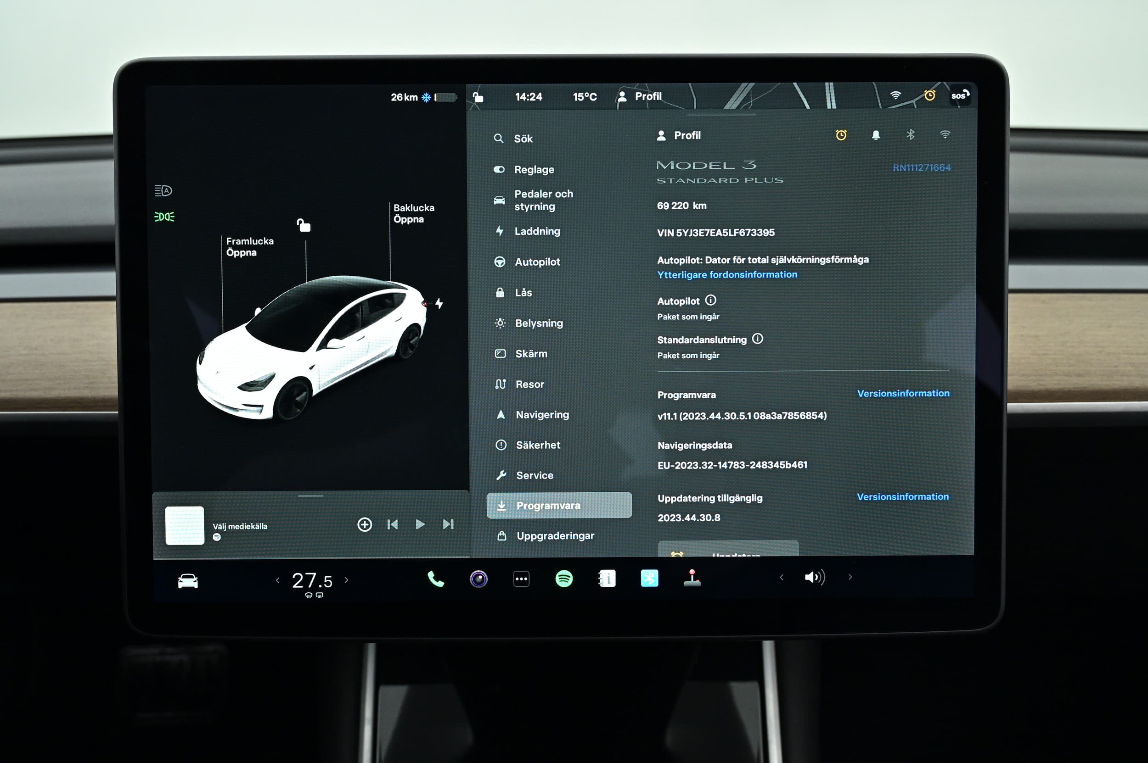This screenshot has height=763, width=1148.
Task: Open the all-apps ellipsis launcher
Action: [521, 579]
